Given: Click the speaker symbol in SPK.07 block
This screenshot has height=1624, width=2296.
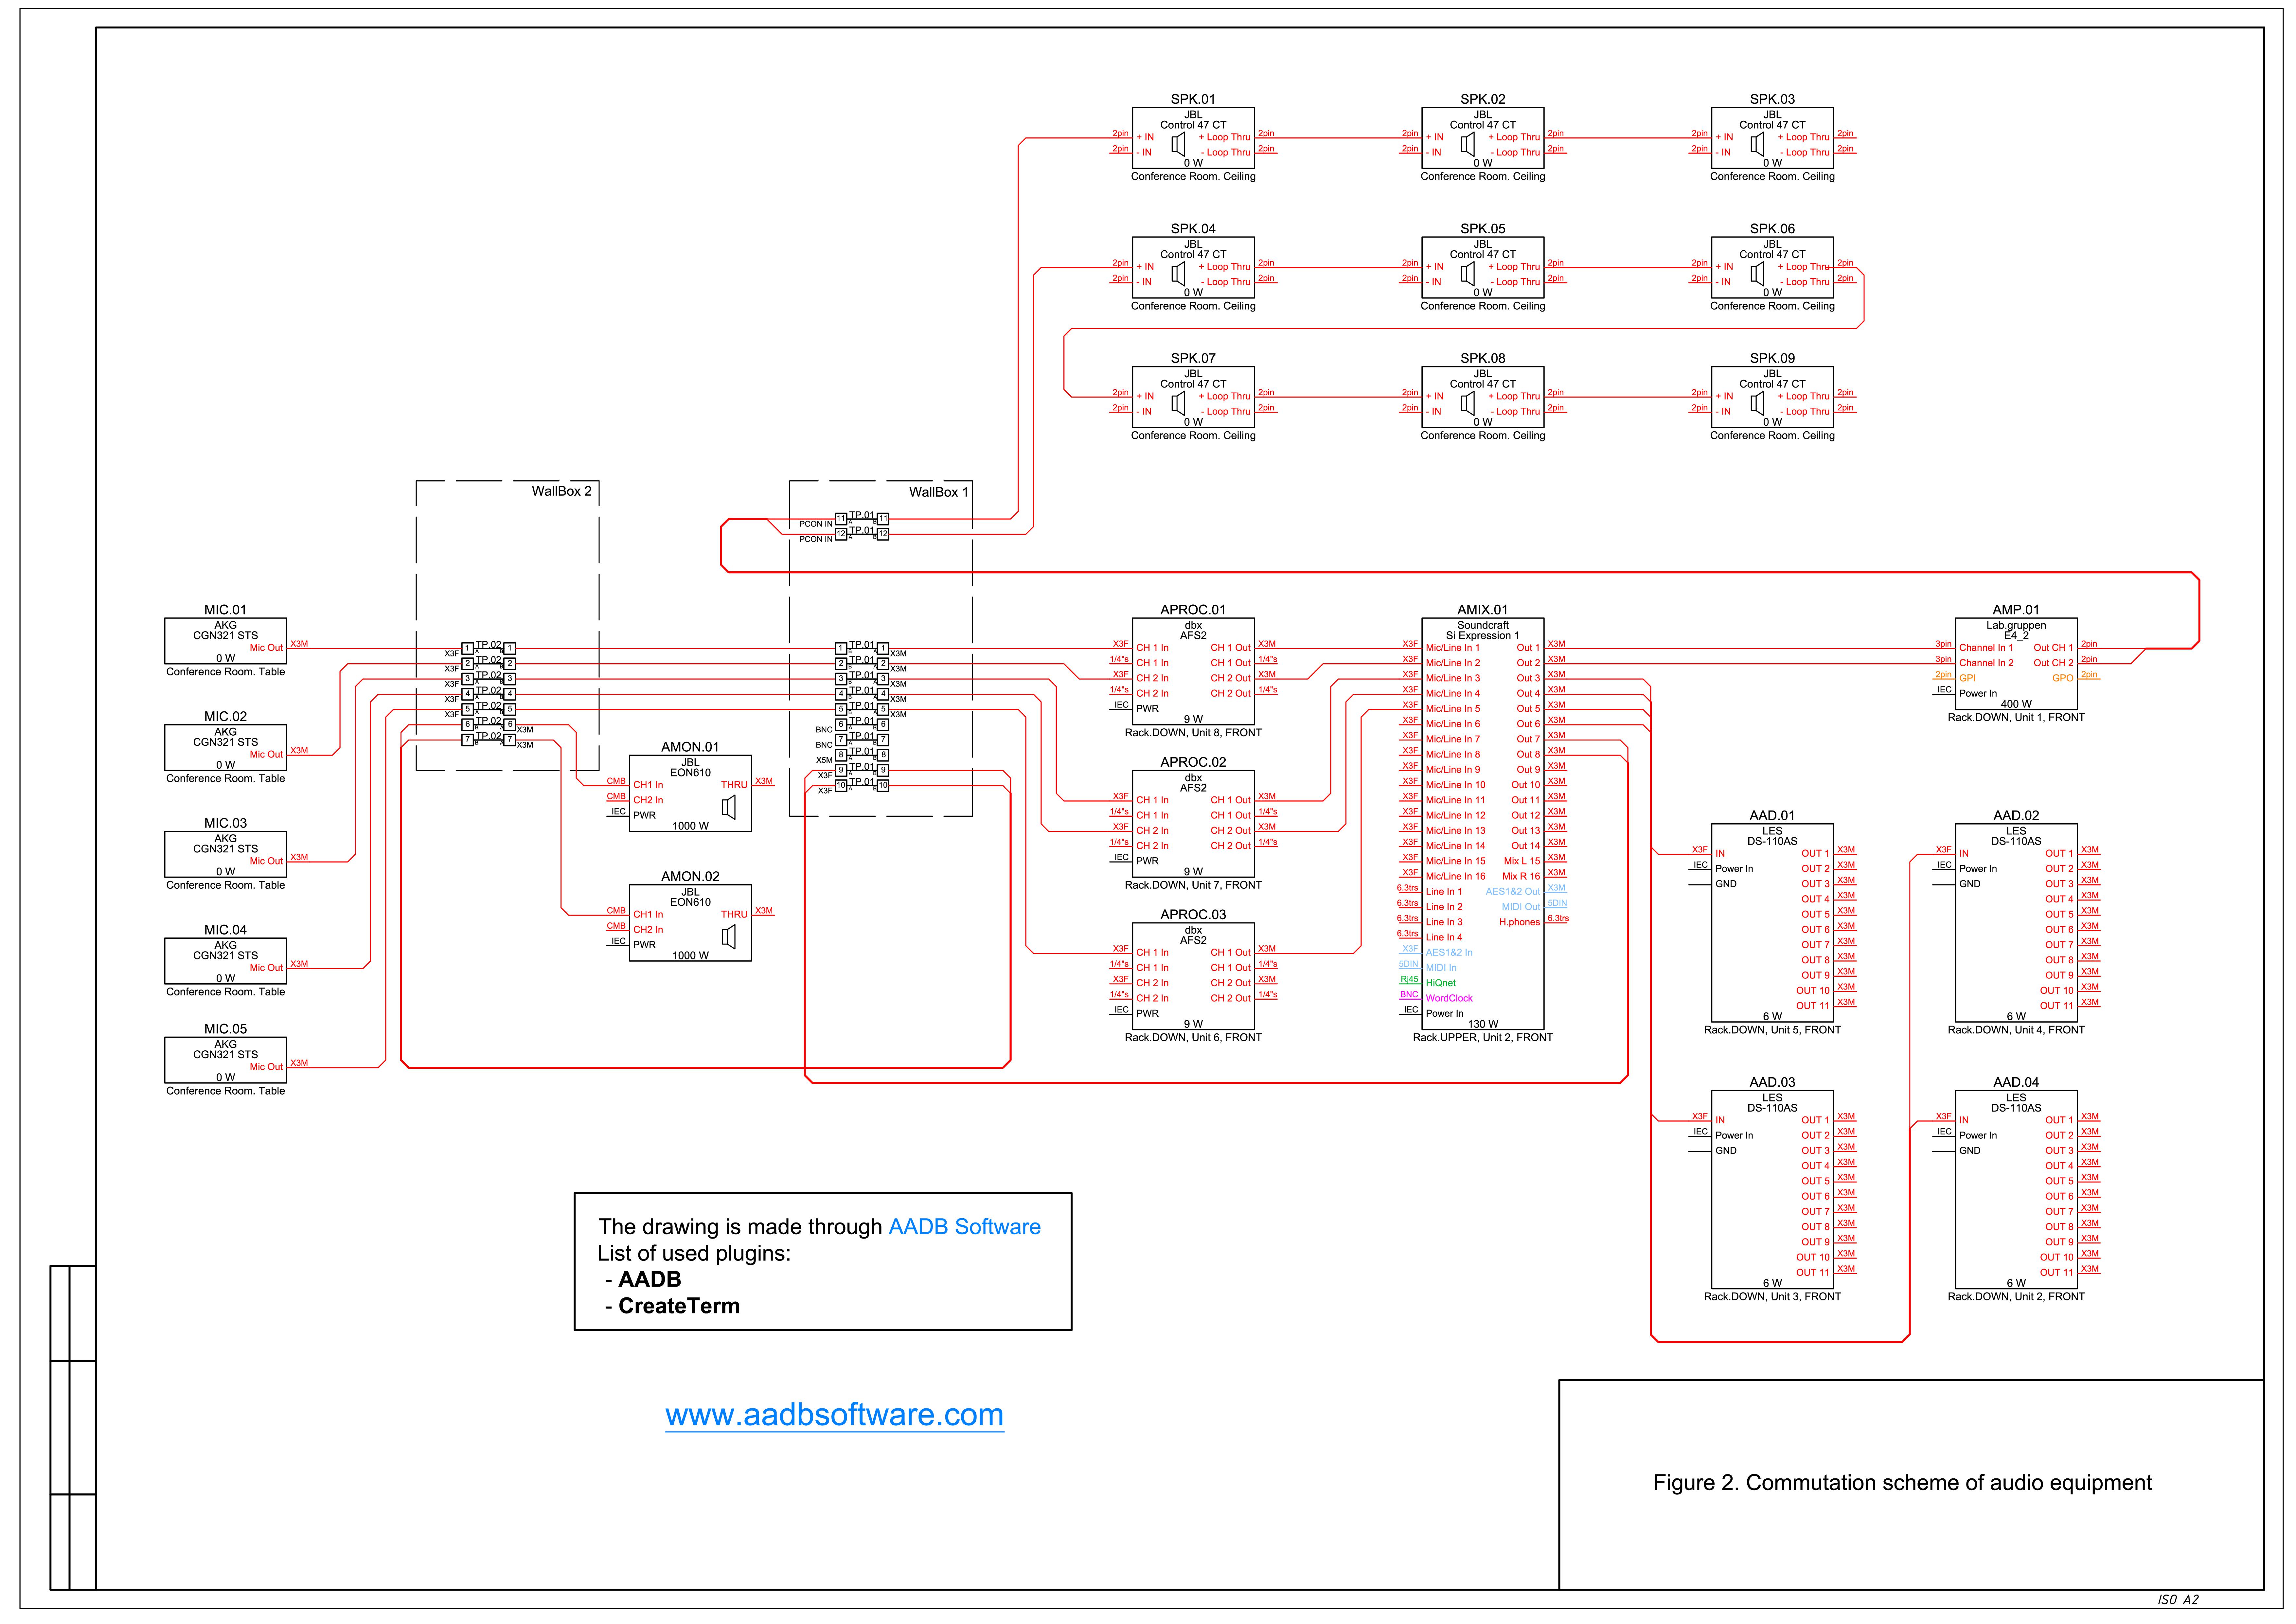Looking at the screenshot, I should pyautogui.click(x=1178, y=403).
